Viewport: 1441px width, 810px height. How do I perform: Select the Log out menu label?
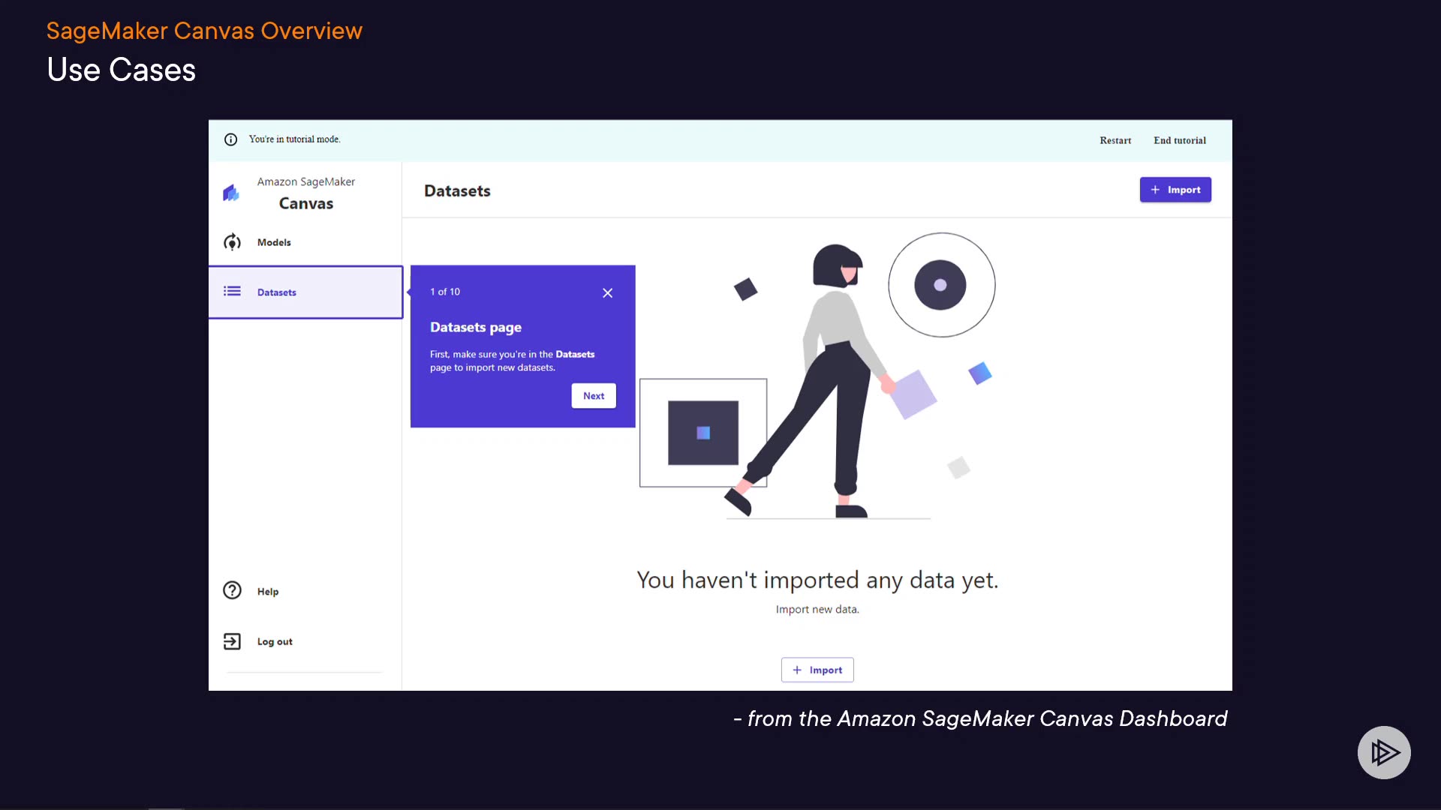(275, 642)
